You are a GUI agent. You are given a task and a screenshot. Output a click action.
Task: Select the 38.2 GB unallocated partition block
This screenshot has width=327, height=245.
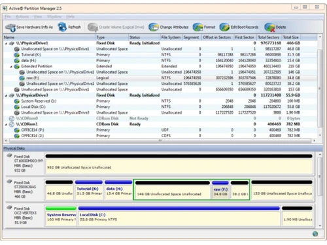tap(239, 189)
